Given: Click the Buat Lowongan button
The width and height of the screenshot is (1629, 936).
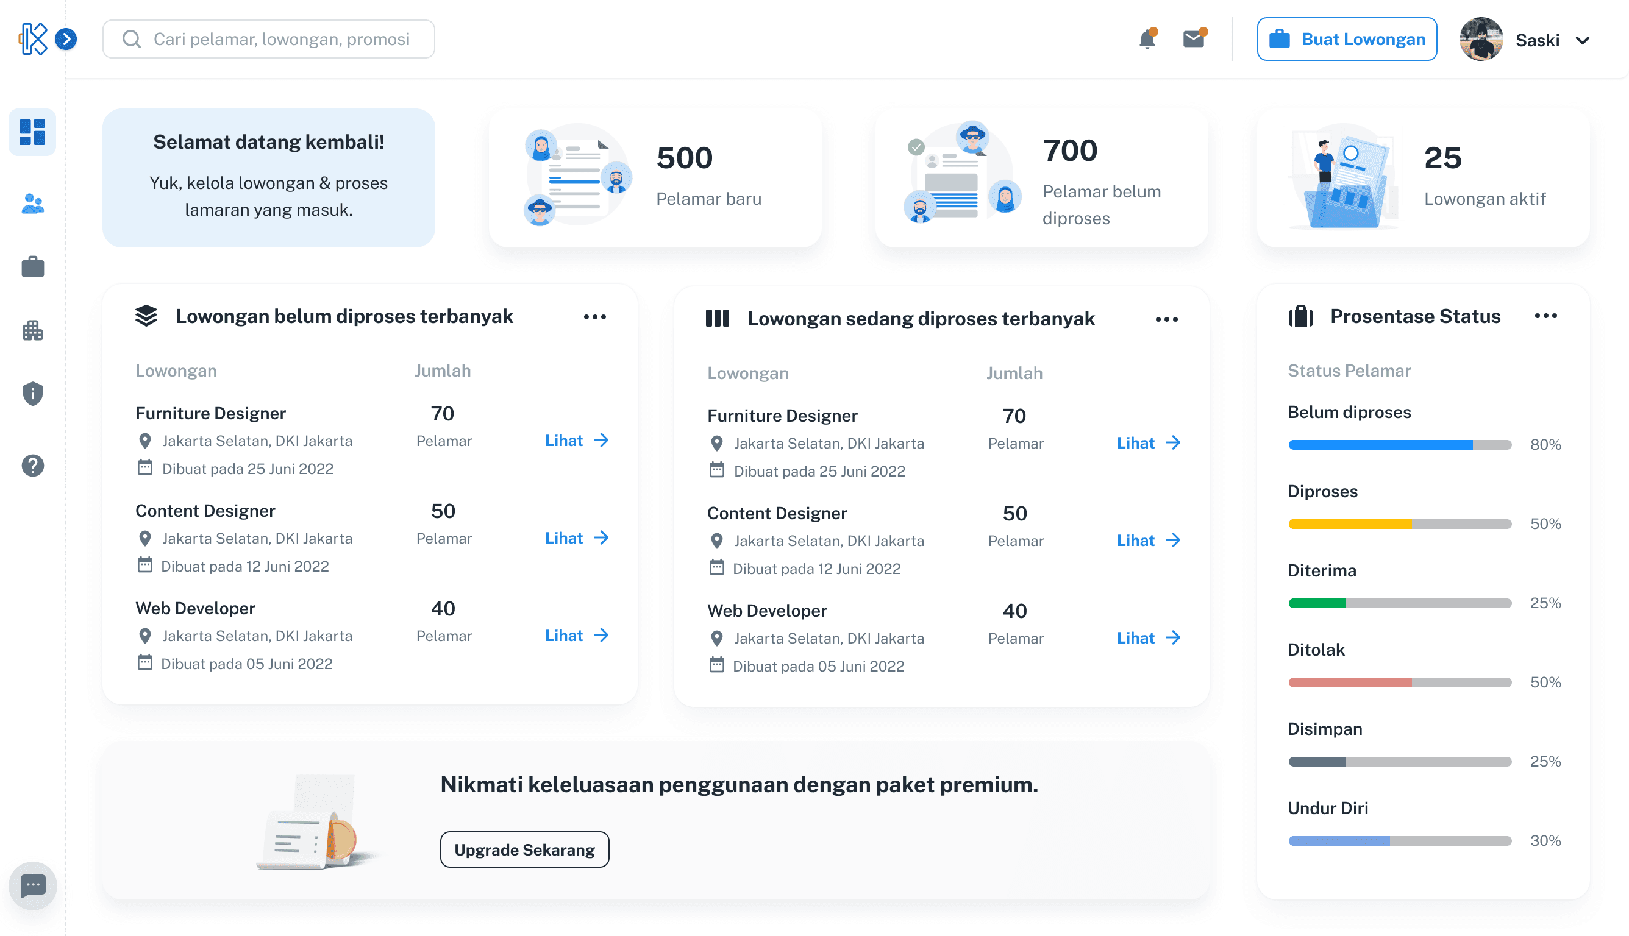Looking at the screenshot, I should 1347,39.
